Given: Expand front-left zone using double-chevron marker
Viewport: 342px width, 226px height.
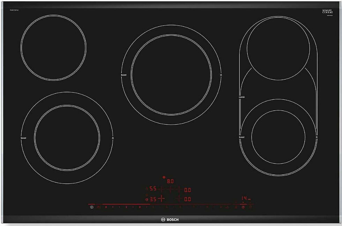Looking at the screenshot, I should [112, 138].
